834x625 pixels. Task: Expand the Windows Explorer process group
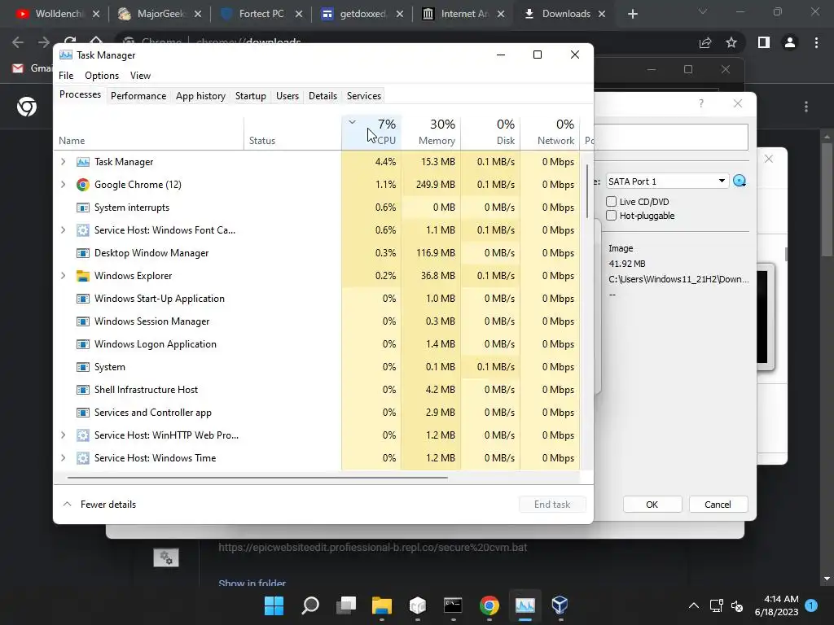(x=64, y=276)
